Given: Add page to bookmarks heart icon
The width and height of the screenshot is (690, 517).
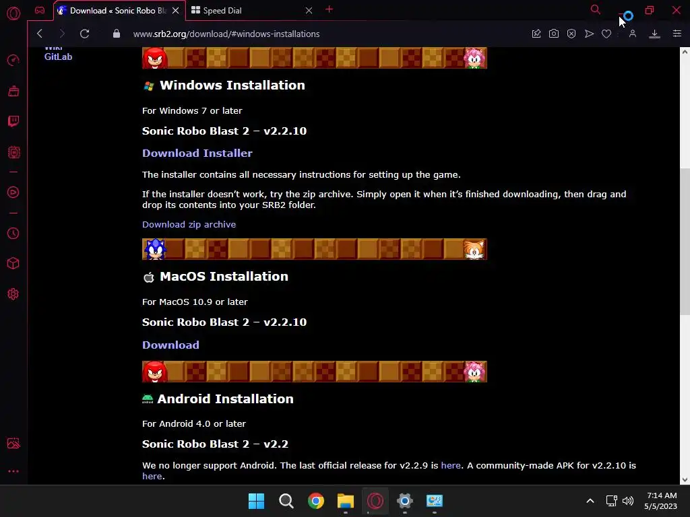Looking at the screenshot, I should tap(606, 34).
